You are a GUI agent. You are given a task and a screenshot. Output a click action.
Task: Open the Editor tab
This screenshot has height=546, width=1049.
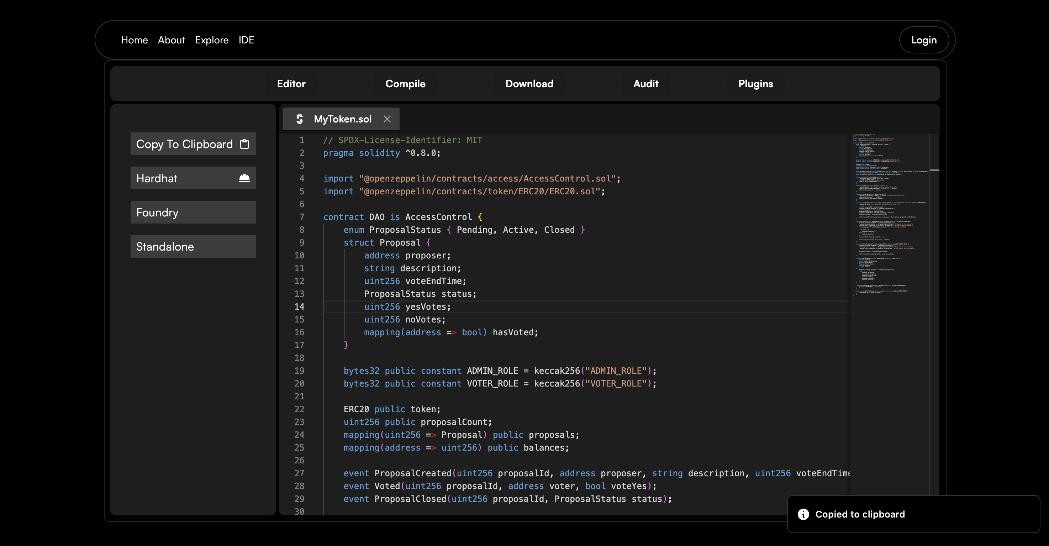[x=291, y=84]
